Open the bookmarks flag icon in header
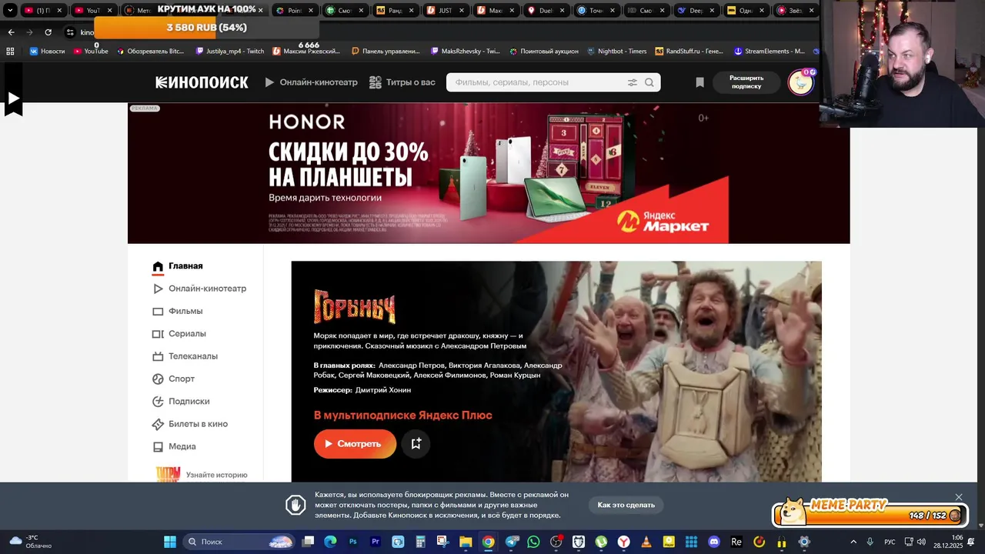The width and height of the screenshot is (985, 554). (700, 82)
